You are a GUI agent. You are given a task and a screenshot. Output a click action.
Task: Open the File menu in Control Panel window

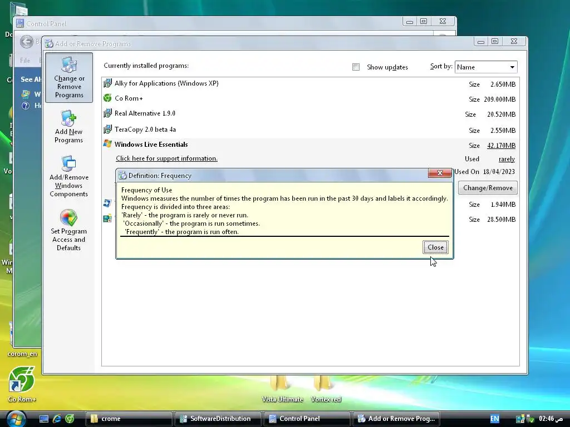pos(25,60)
